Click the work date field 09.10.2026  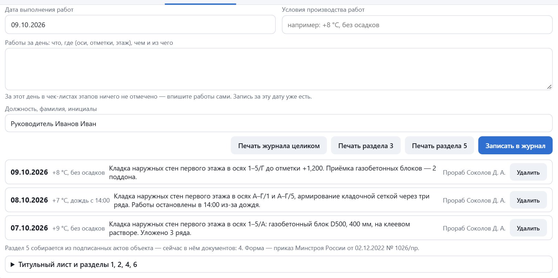pos(140,25)
